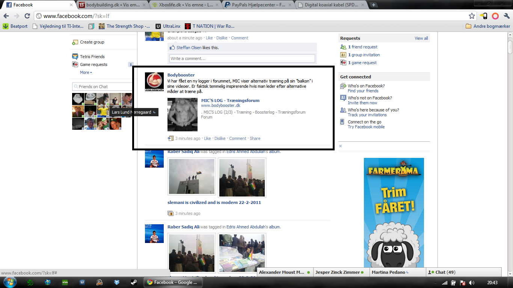Click the bookmark star in address bar

472,16
